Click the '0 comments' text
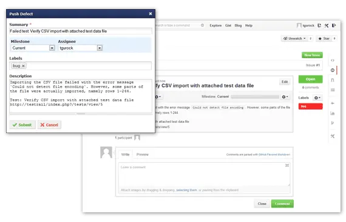Screen dimensions: 346x222 (x=310, y=88)
